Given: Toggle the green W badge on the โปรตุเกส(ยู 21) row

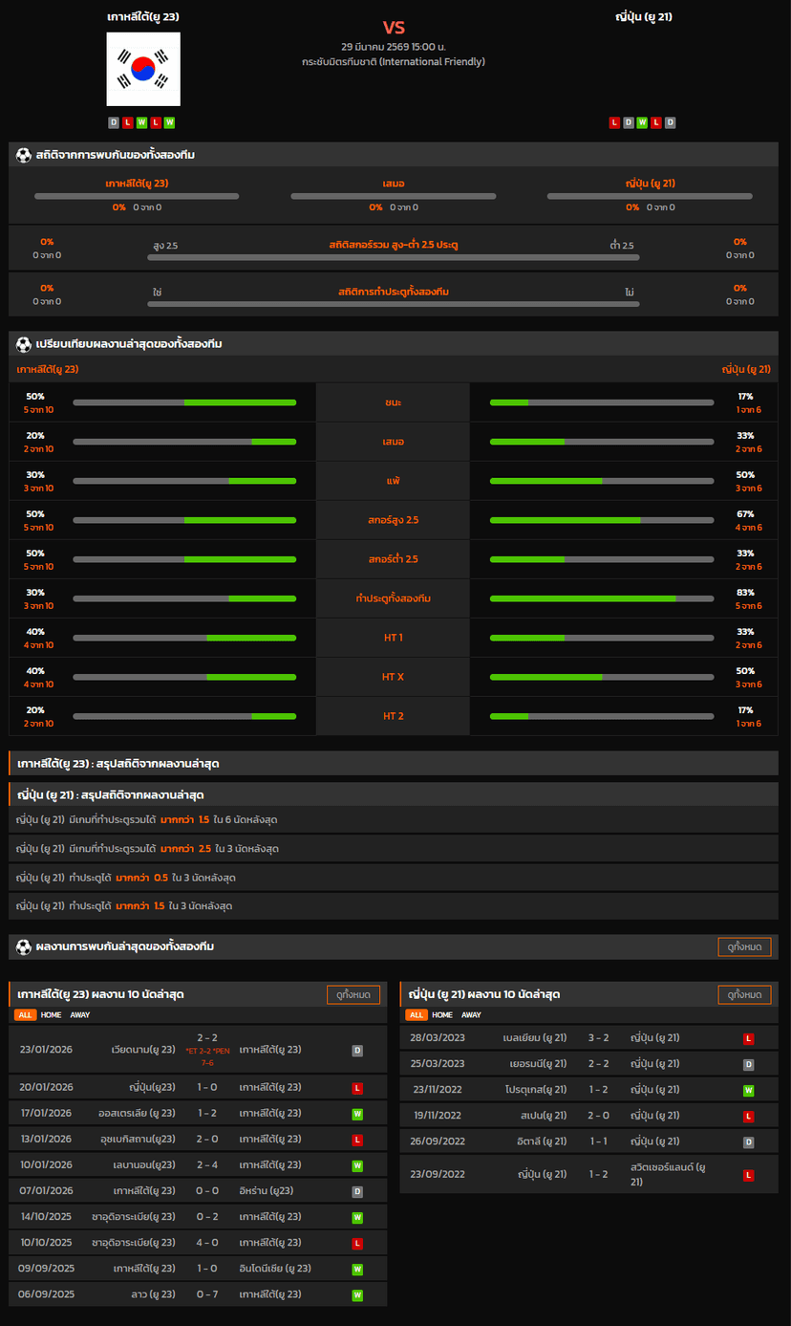Looking at the screenshot, I should [749, 1089].
